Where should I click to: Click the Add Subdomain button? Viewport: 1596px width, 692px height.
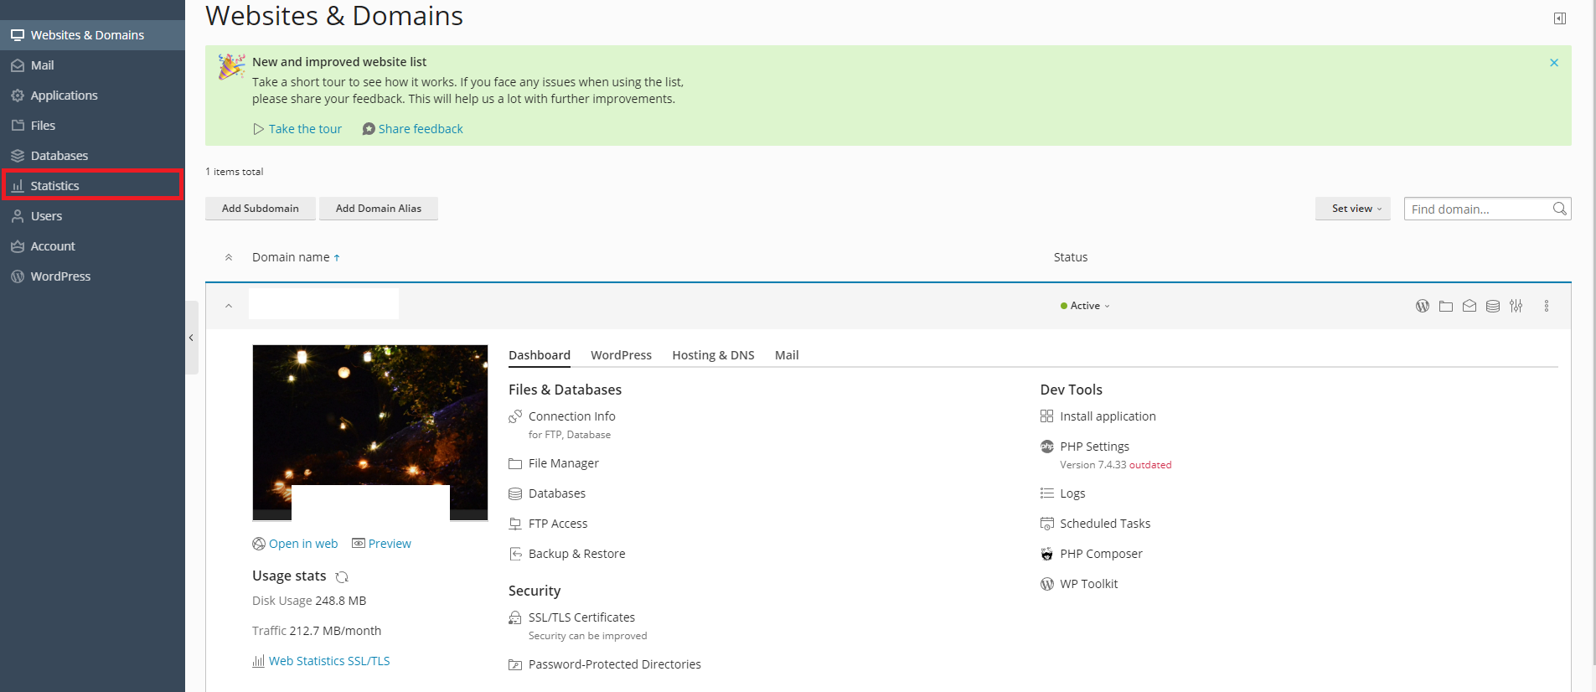coord(261,209)
